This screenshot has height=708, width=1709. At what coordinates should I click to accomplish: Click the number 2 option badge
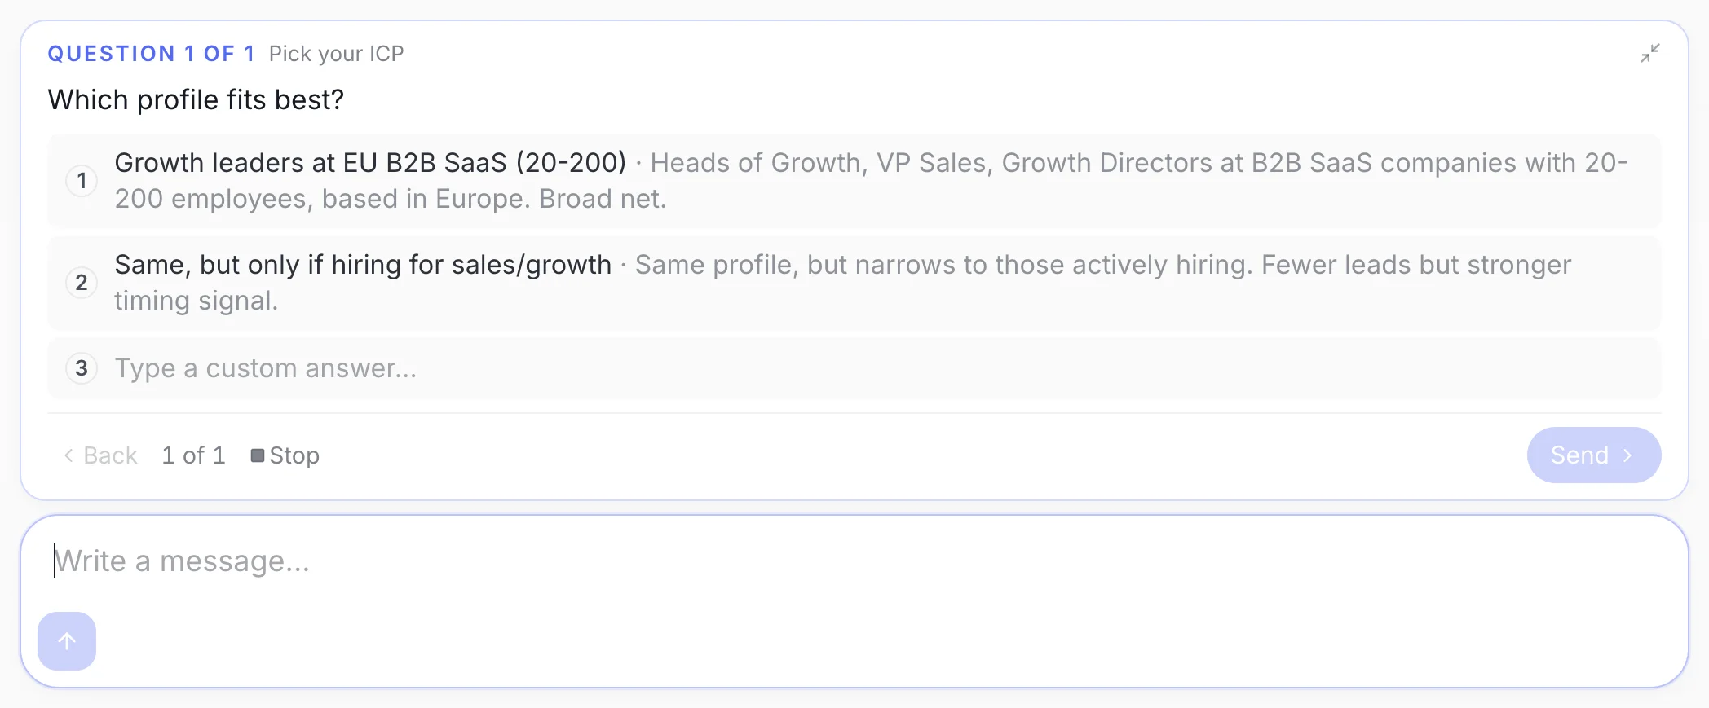coord(82,283)
